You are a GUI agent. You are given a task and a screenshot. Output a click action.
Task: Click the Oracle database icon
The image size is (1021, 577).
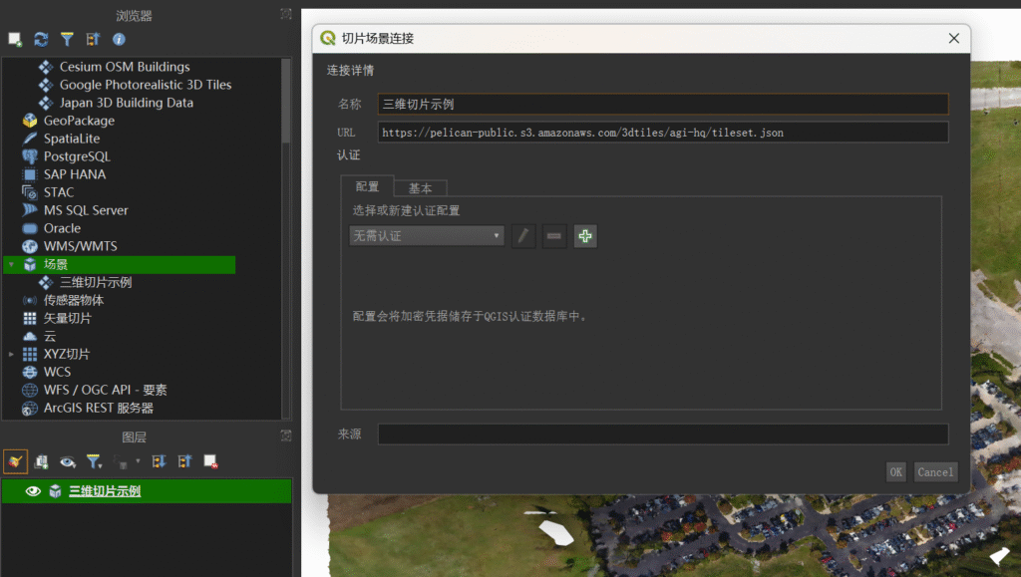pos(30,228)
